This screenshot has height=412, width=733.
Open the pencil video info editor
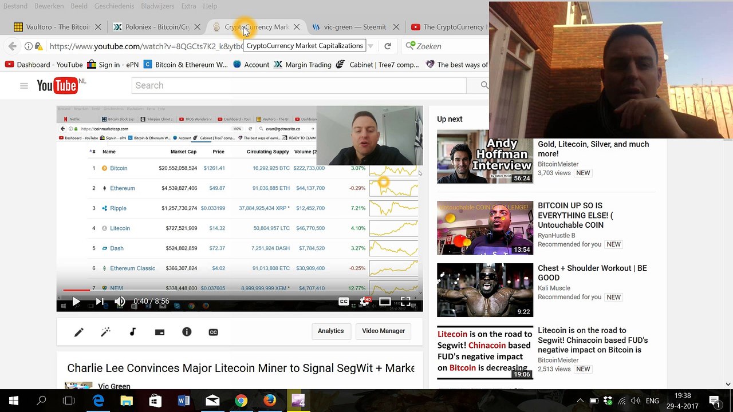tap(78, 332)
